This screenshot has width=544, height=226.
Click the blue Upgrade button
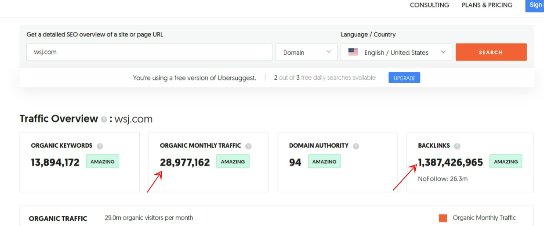tap(404, 78)
